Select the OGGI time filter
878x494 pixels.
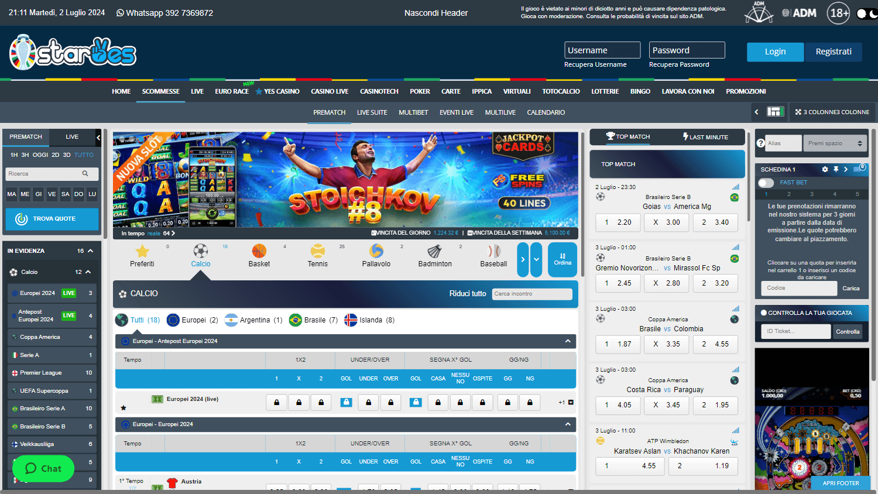tap(40, 155)
